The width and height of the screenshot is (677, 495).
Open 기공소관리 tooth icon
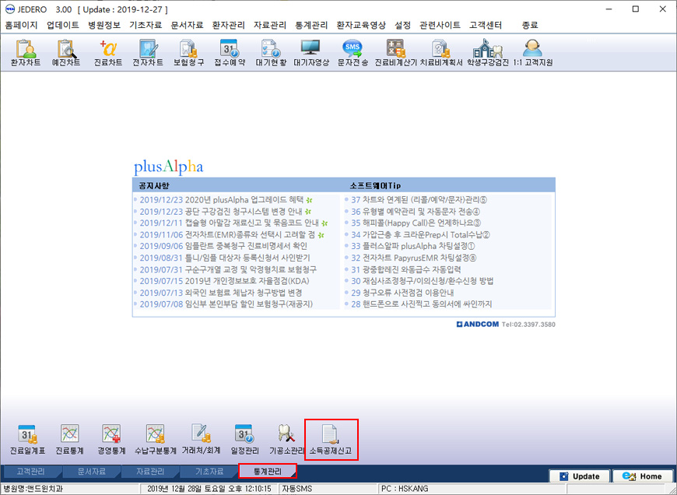point(286,440)
